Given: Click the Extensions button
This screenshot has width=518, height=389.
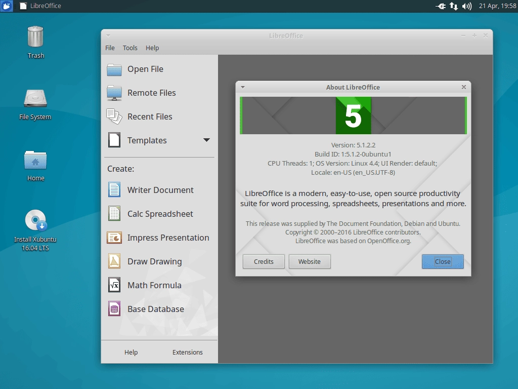Looking at the screenshot, I should coord(187,353).
